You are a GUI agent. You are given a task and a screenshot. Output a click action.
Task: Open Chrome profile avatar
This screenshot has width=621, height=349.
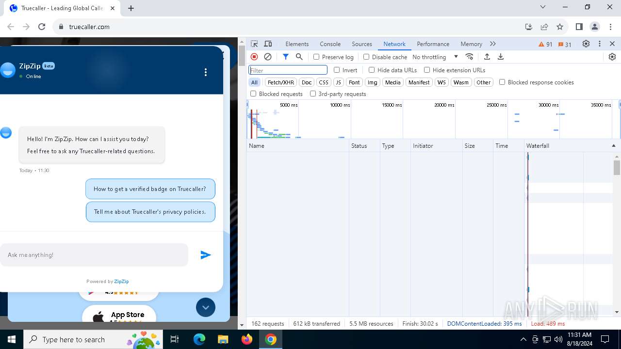click(595, 27)
